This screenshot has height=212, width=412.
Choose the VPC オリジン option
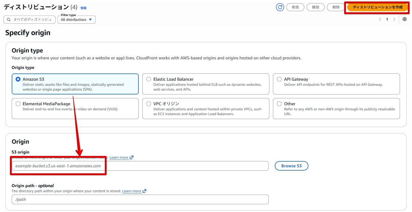[206, 109]
